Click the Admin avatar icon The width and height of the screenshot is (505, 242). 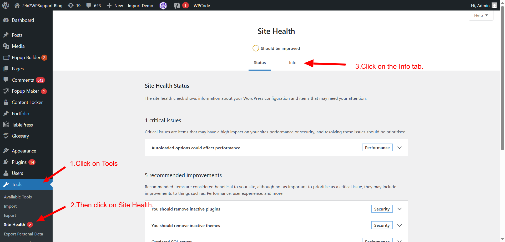(x=494, y=6)
